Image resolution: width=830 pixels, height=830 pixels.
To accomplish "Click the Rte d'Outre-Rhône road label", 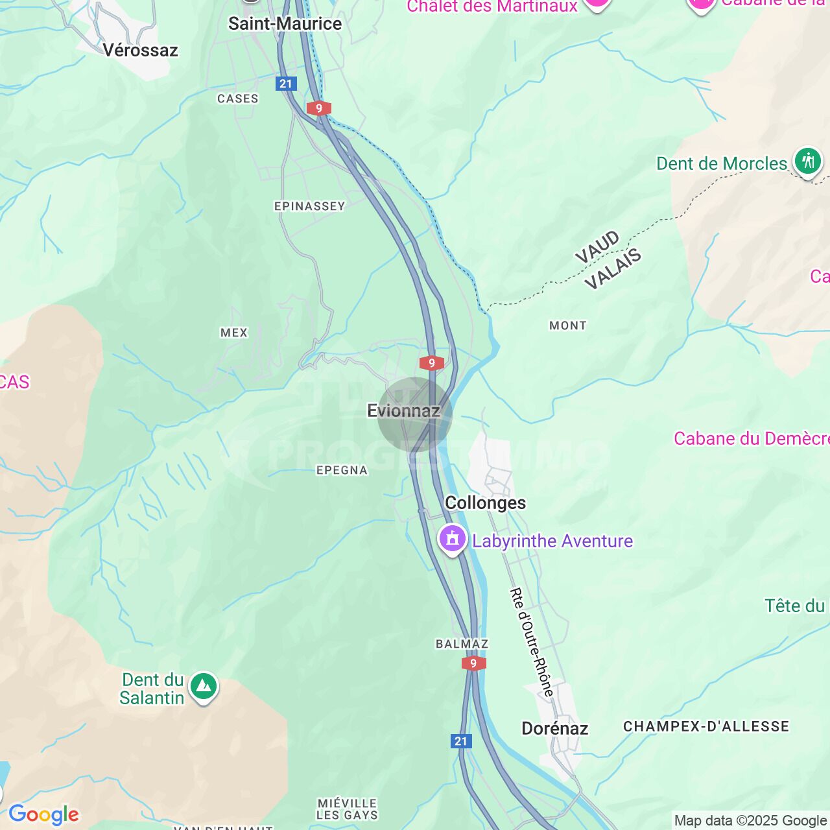I will (532, 642).
